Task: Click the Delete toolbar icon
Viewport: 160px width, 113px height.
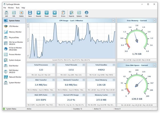Action: pos(21,13)
